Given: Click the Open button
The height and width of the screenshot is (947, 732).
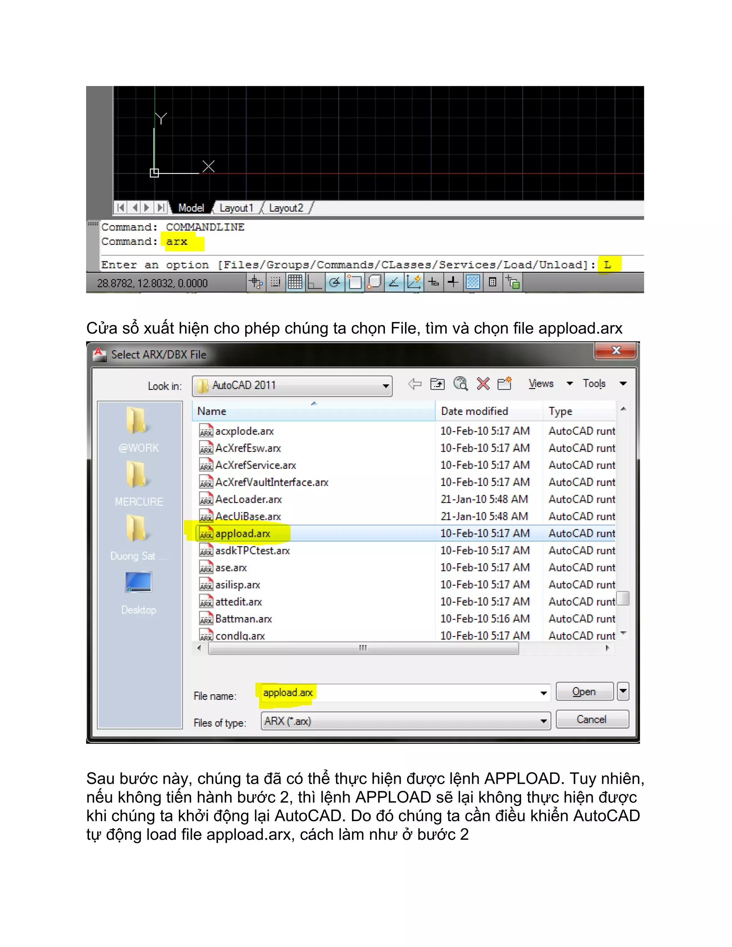Looking at the screenshot, I should pos(584,691).
